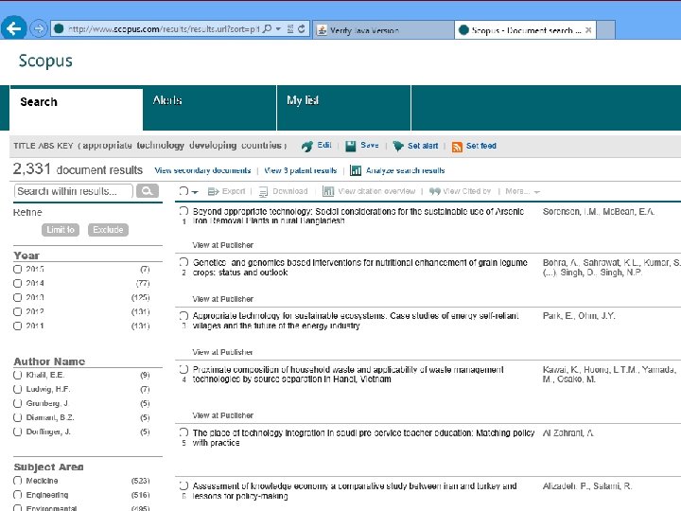
Task: Check the Medicine subject area filter
Action: [17, 481]
